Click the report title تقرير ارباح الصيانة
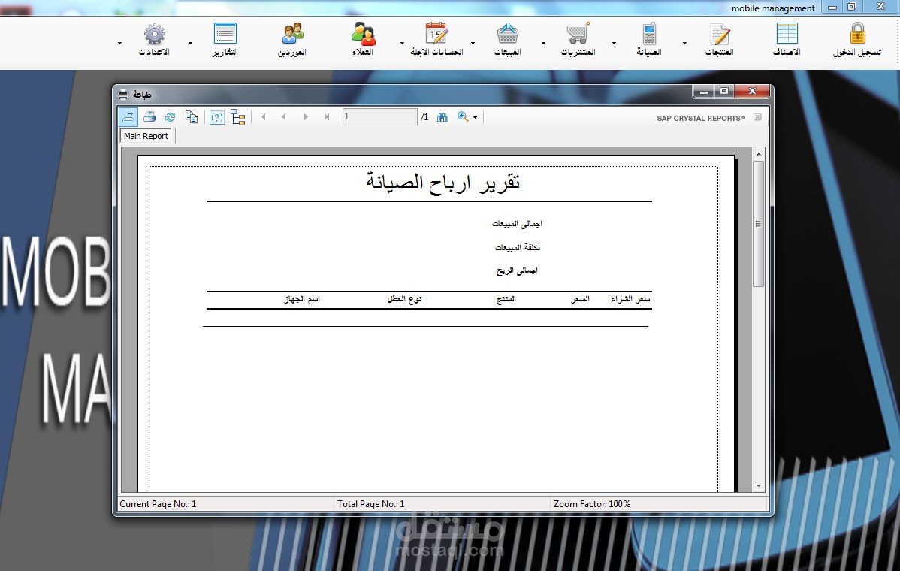The image size is (900, 571). (443, 183)
